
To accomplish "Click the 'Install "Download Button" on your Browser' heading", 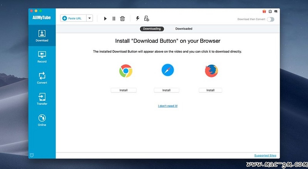I will 167,41.
